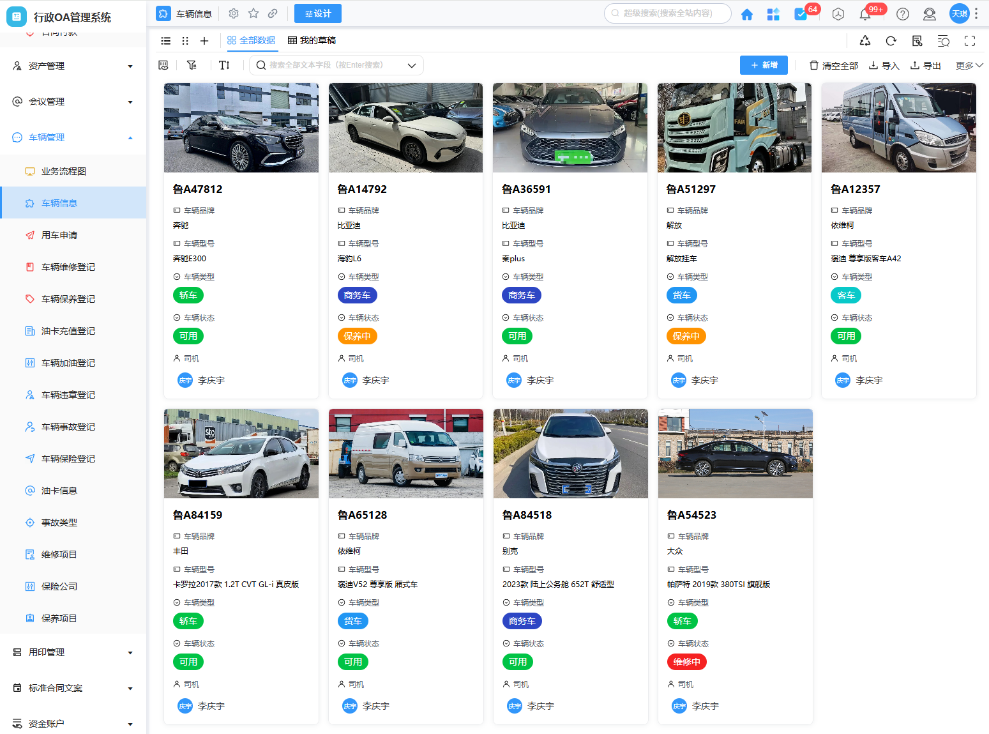Image resolution: width=989 pixels, height=734 pixels.
Task: Open the 鲁A47812 Mercedes car thumbnail
Action: (x=241, y=128)
